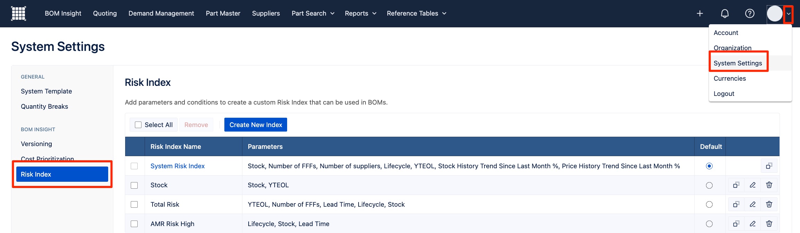This screenshot has width=800, height=233.
Task: Set Total Risk as default radio button
Action: (x=709, y=205)
